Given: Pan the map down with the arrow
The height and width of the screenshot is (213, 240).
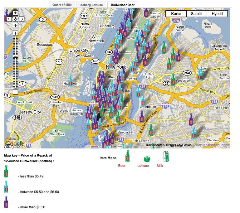Looking at the screenshot, I should pos(15,25).
